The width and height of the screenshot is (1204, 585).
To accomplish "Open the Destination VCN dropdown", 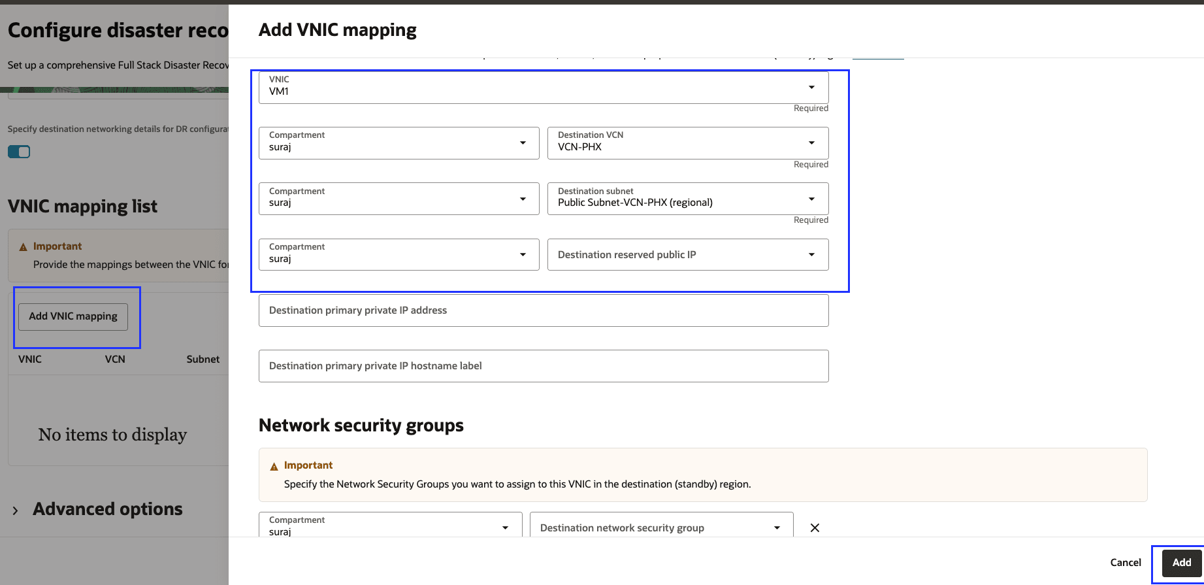I will [x=688, y=143].
